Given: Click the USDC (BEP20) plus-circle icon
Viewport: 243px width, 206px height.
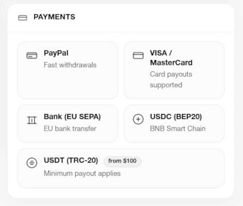Looking at the screenshot, I should 138,119.
